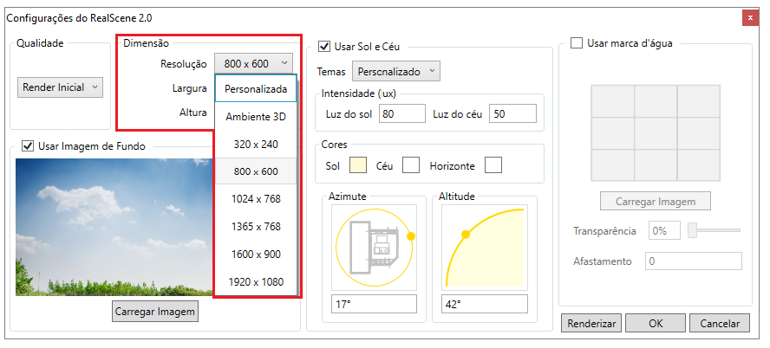Click the Azimute 17° value field
This screenshot has height=348, width=770.
click(375, 304)
